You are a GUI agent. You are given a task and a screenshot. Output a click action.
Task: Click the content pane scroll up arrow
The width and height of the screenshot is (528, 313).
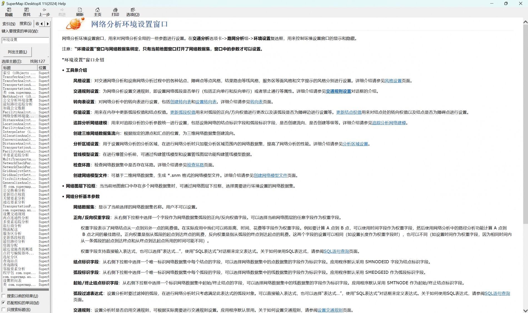point(525,22)
